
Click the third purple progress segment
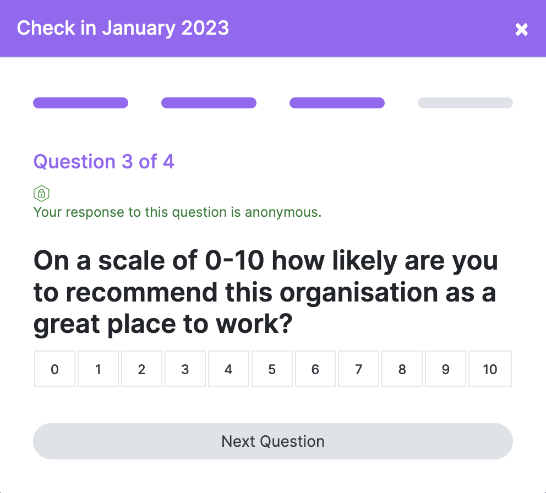[337, 103]
